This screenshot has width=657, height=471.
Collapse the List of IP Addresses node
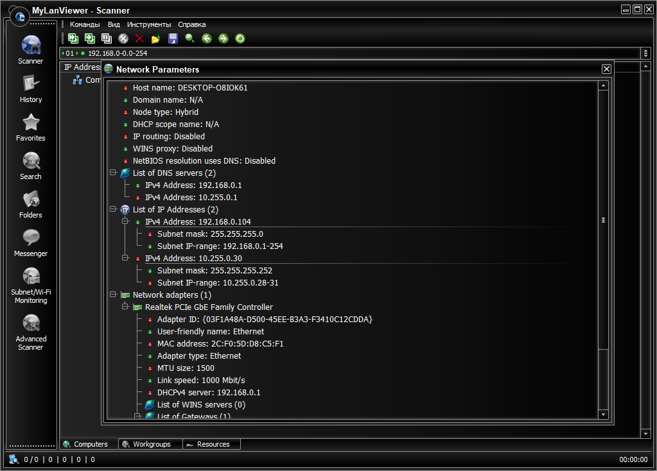click(113, 209)
